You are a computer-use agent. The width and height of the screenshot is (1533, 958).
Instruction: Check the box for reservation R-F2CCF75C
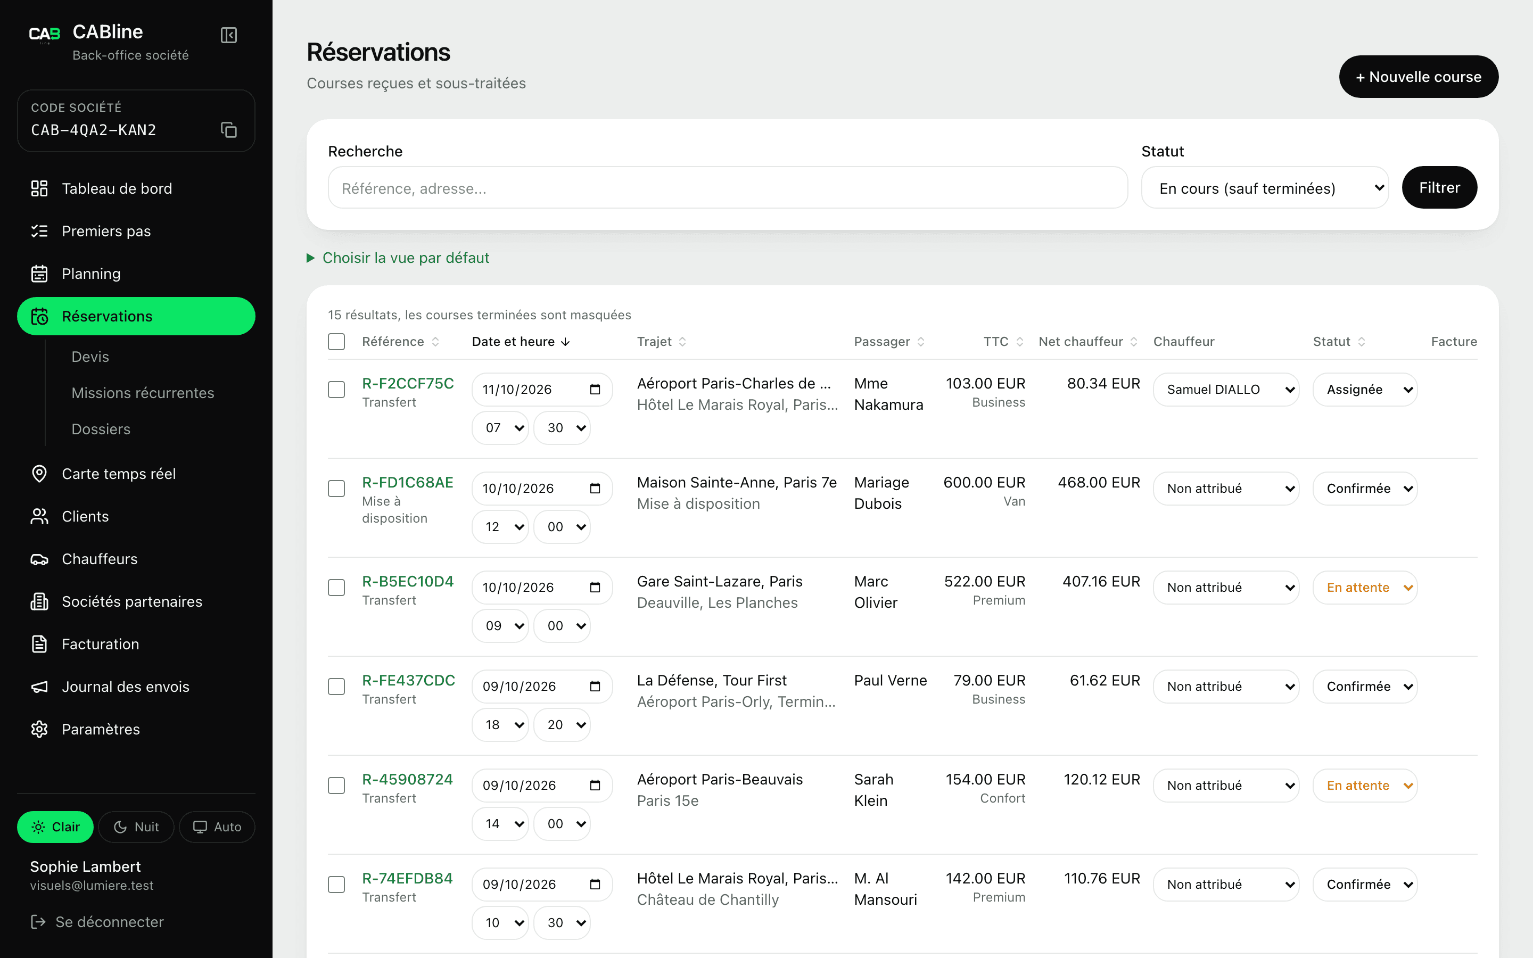[x=336, y=389]
